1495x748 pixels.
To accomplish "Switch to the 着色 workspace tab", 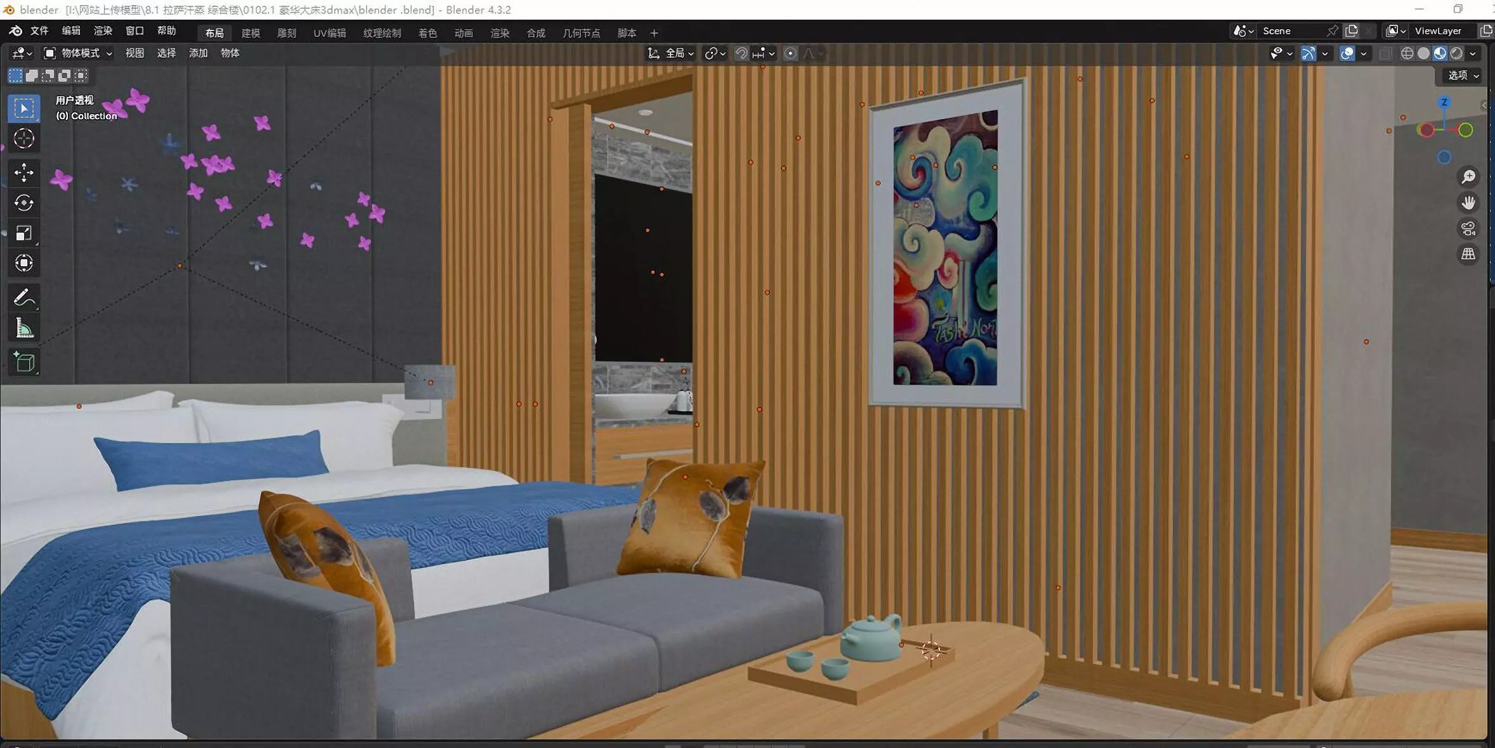I will (x=428, y=33).
